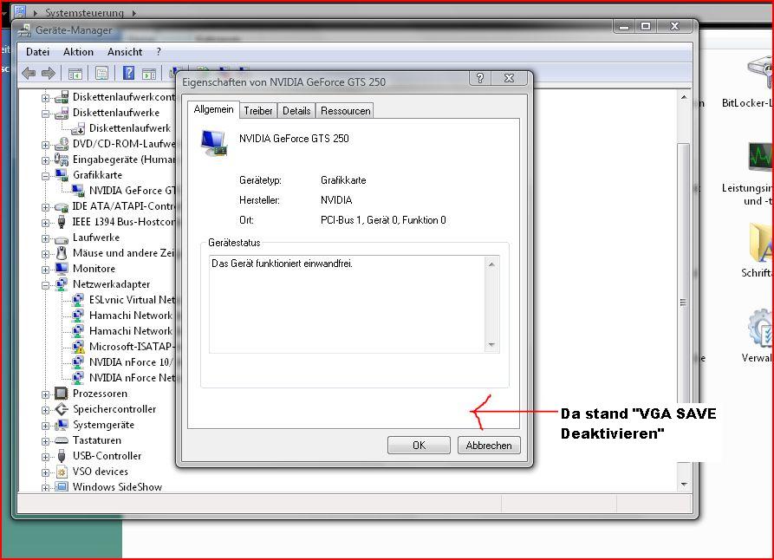Click the blue Help question-mark toolbar icon
This screenshot has width=774, height=560.
click(128, 74)
